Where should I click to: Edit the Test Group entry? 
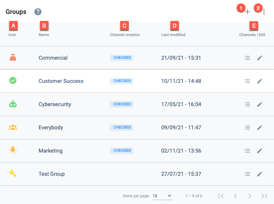(260, 174)
